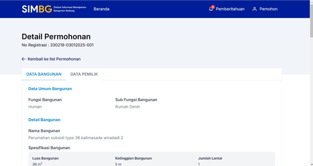This screenshot has width=313, height=166.
Task: Open the Pemberitahuan link
Action: coord(230,9)
